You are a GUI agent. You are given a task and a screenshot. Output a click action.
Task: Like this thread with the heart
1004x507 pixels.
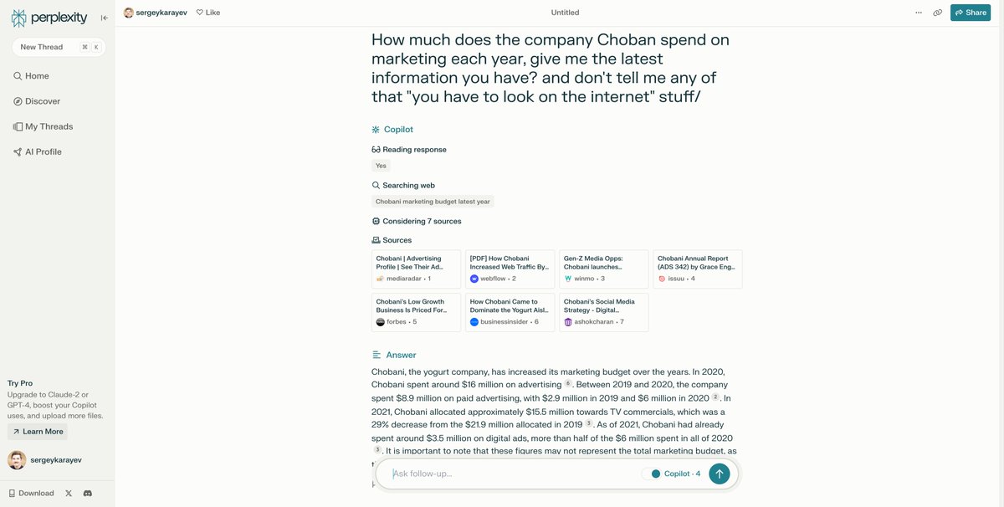point(207,13)
